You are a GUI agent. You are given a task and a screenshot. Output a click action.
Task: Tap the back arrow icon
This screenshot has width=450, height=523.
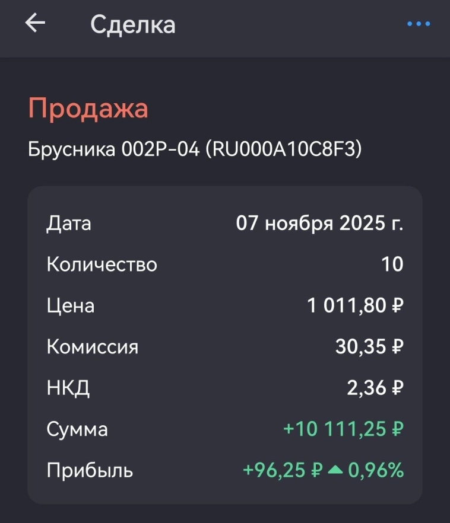point(35,24)
